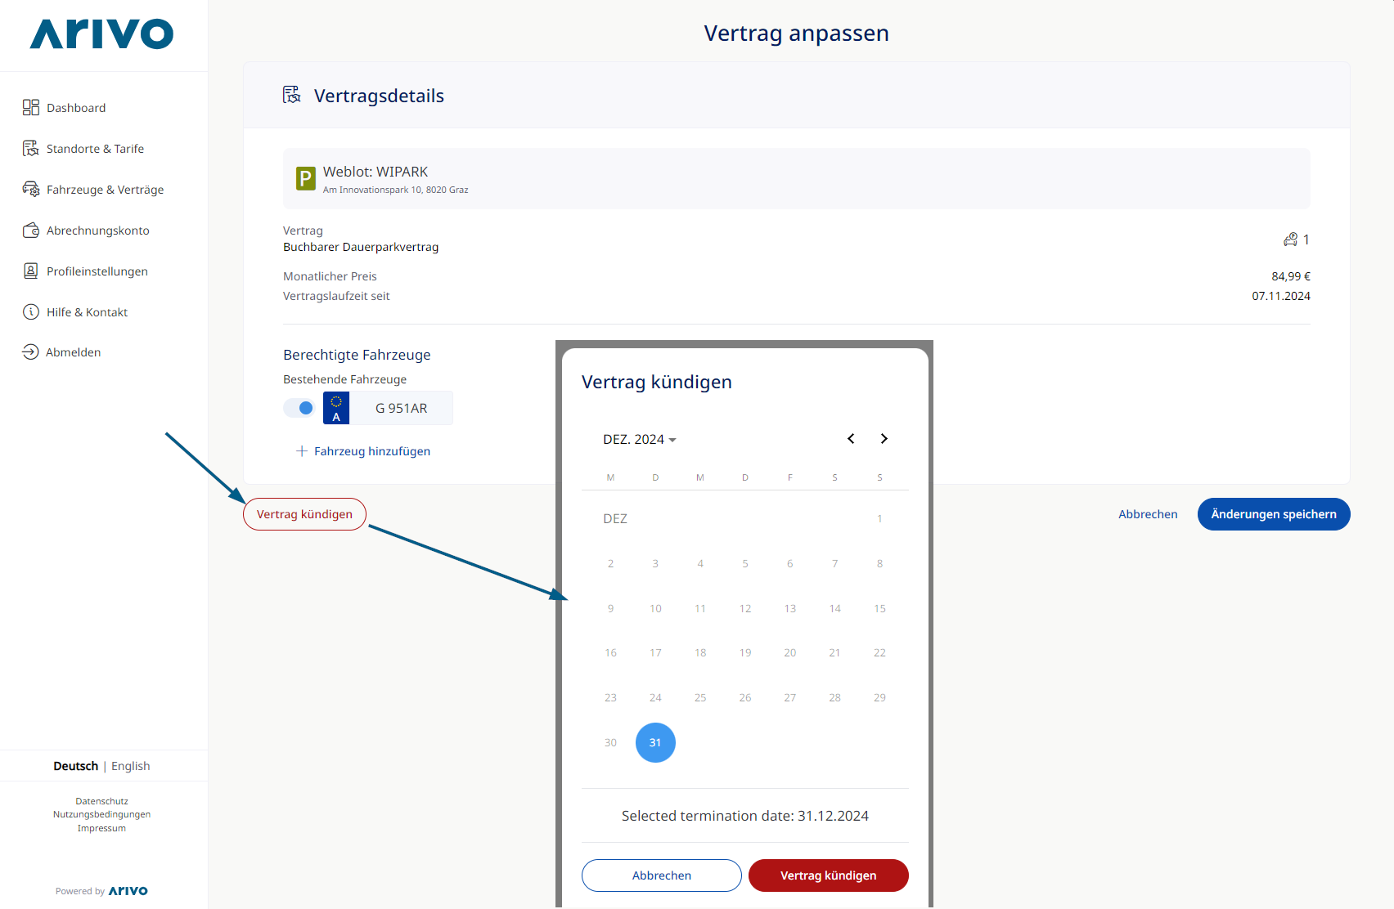Switch language to English
Screen dimensions: 1394x909
click(131, 766)
